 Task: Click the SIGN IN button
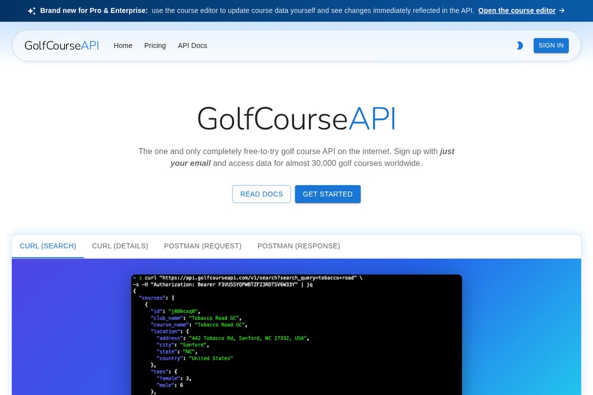[551, 46]
